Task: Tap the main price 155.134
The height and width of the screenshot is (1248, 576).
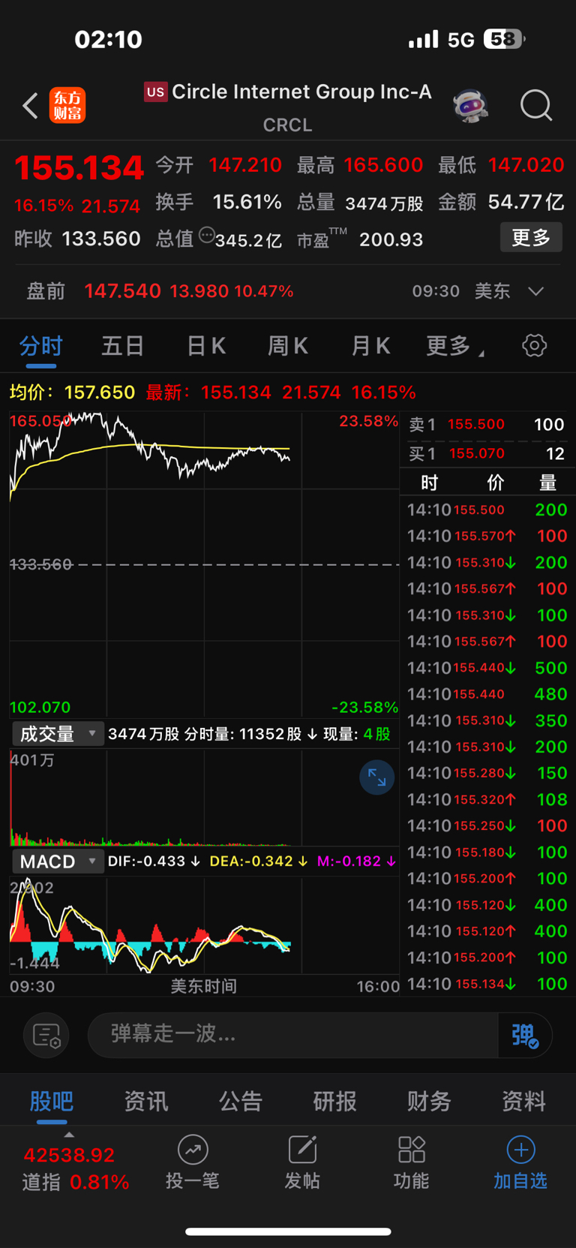Action: 79,167
